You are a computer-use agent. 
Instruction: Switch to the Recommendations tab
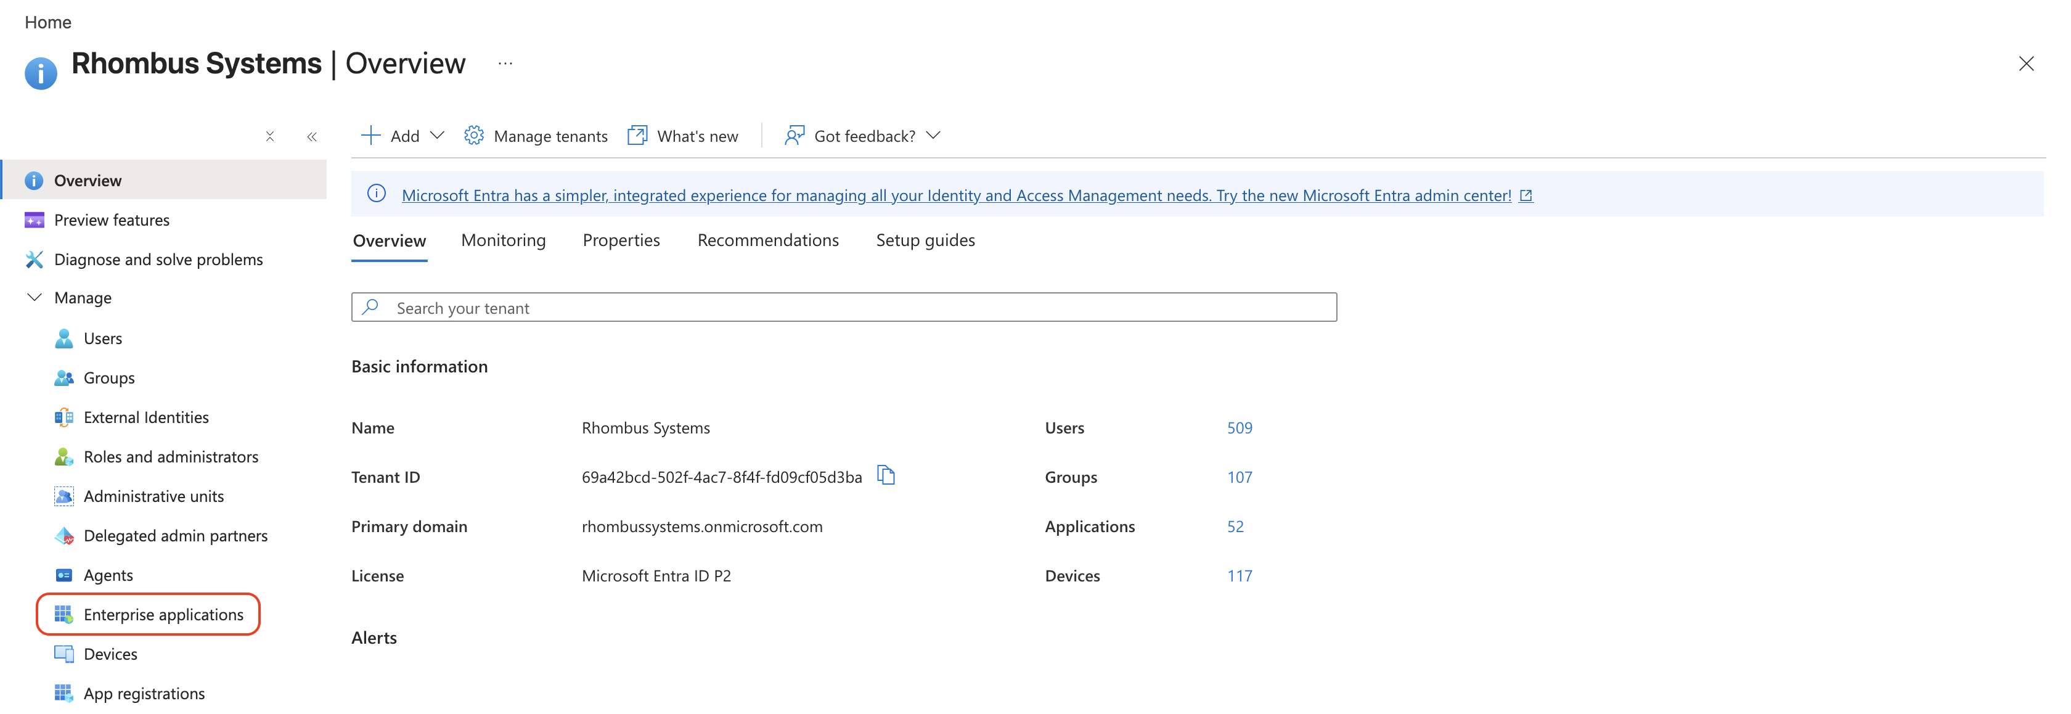click(x=768, y=240)
